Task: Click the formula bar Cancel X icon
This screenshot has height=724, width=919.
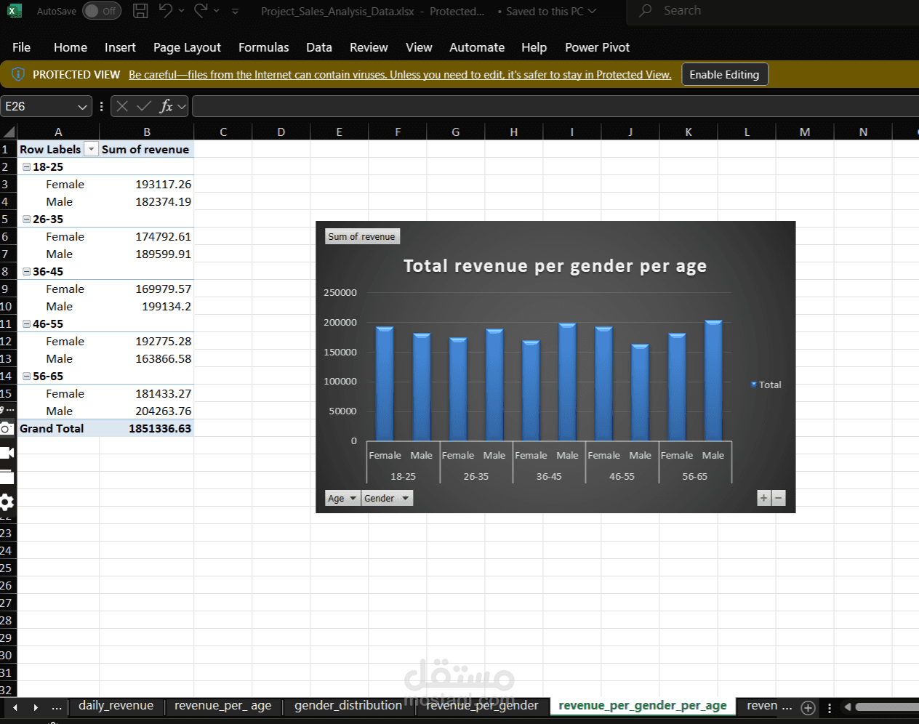Action: 122,106
